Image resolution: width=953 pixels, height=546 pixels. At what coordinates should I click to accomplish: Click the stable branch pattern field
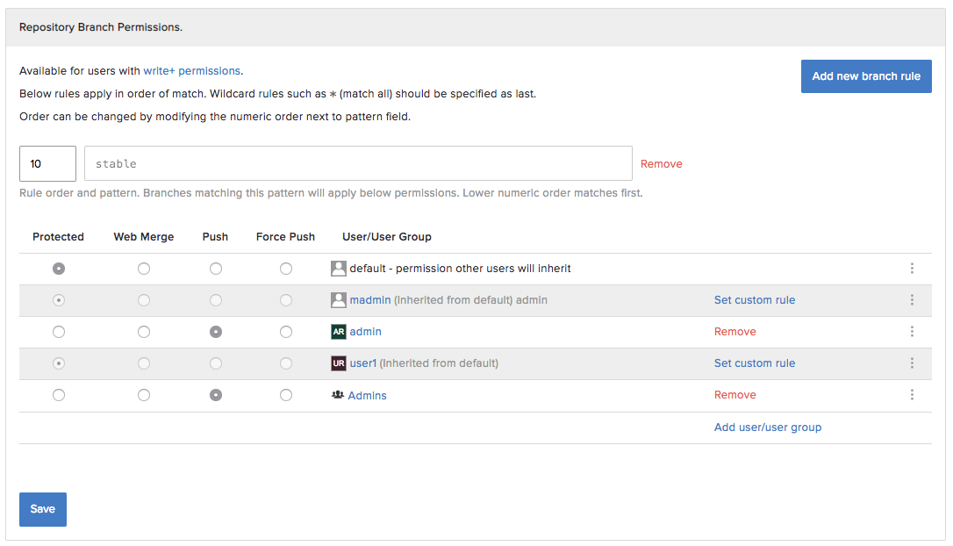click(358, 164)
